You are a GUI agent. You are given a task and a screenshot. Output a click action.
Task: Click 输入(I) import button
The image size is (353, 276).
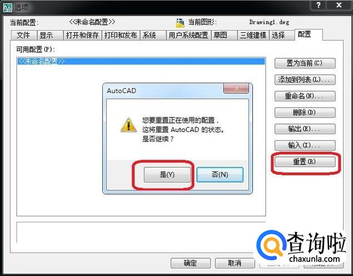[305, 145]
